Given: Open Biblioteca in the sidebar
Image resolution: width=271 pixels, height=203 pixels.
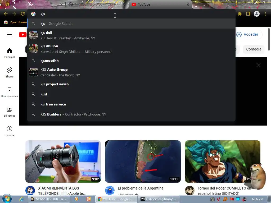Looking at the screenshot, I should click(10, 112).
